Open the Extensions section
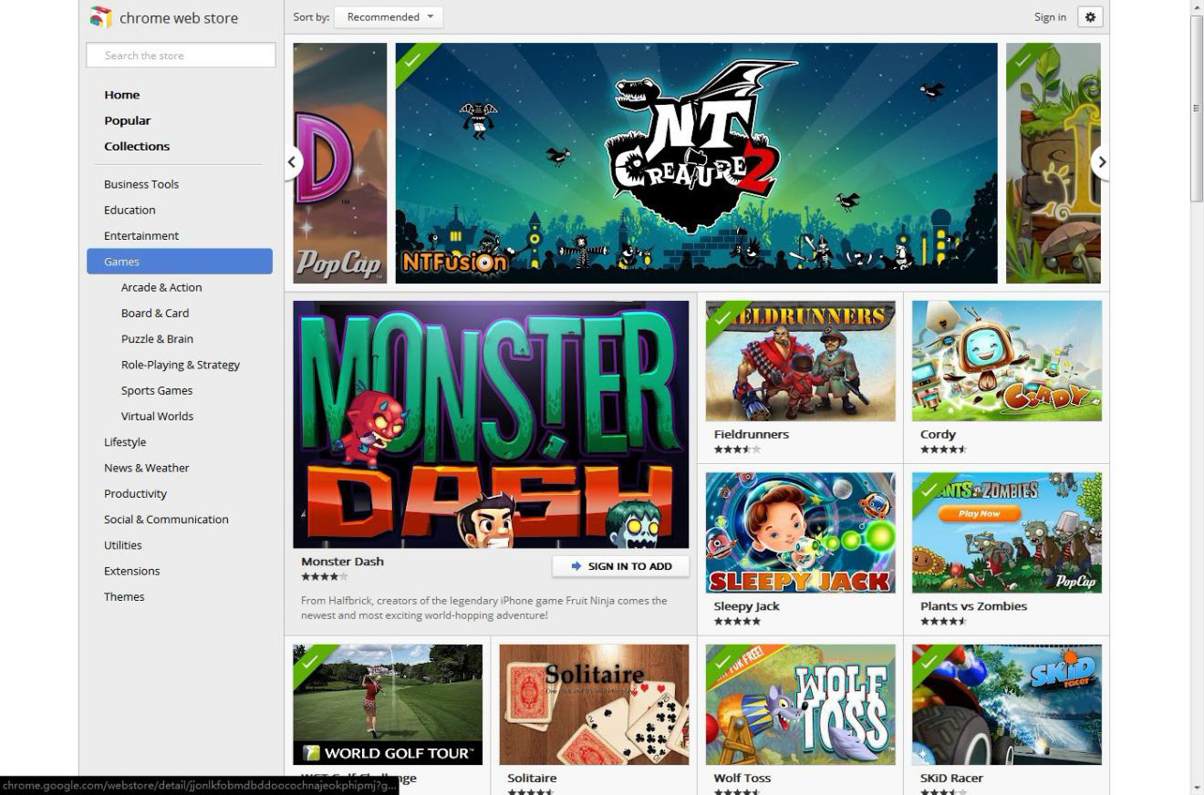1204x795 pixels. (x=132, y=571)
